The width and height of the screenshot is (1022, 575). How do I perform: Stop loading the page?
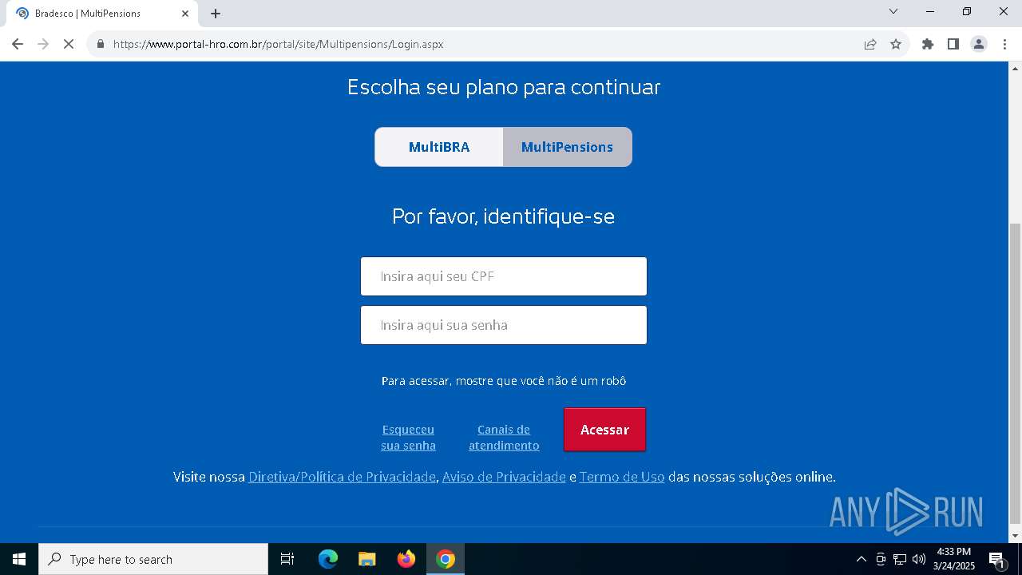click(69, 44)
